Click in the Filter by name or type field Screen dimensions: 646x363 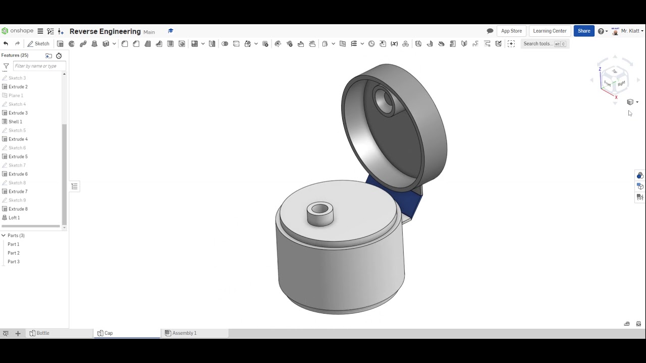click(x=39, y=66)
